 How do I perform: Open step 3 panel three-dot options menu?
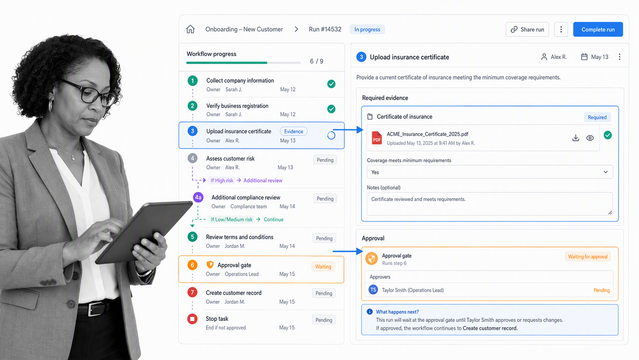click(x=619, y=57)
